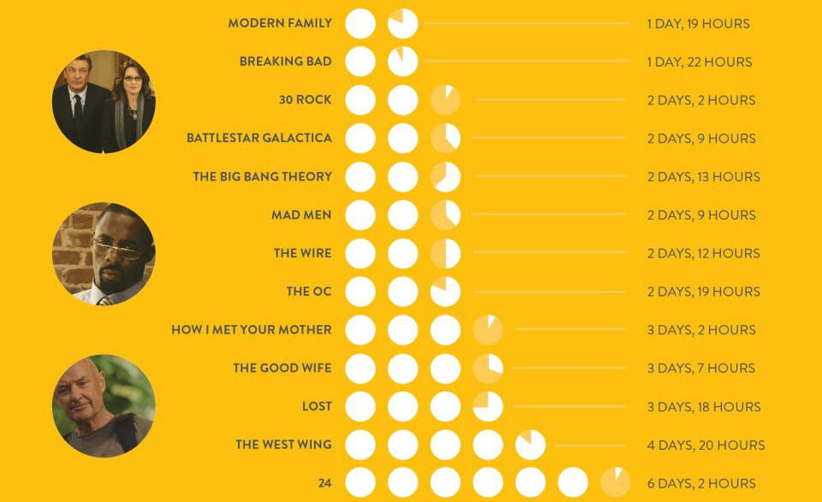Click the Lost circular character photo
Screen dimensions: 822x502
click(104, 406)
